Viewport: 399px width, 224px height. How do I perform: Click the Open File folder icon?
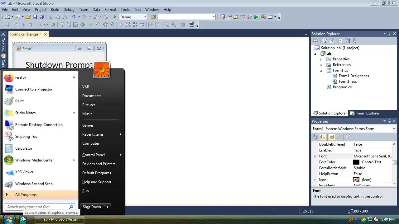[x=28, y=17]
